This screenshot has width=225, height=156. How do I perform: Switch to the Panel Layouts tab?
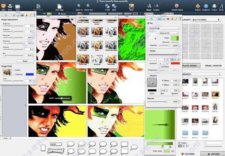(213, 66)
